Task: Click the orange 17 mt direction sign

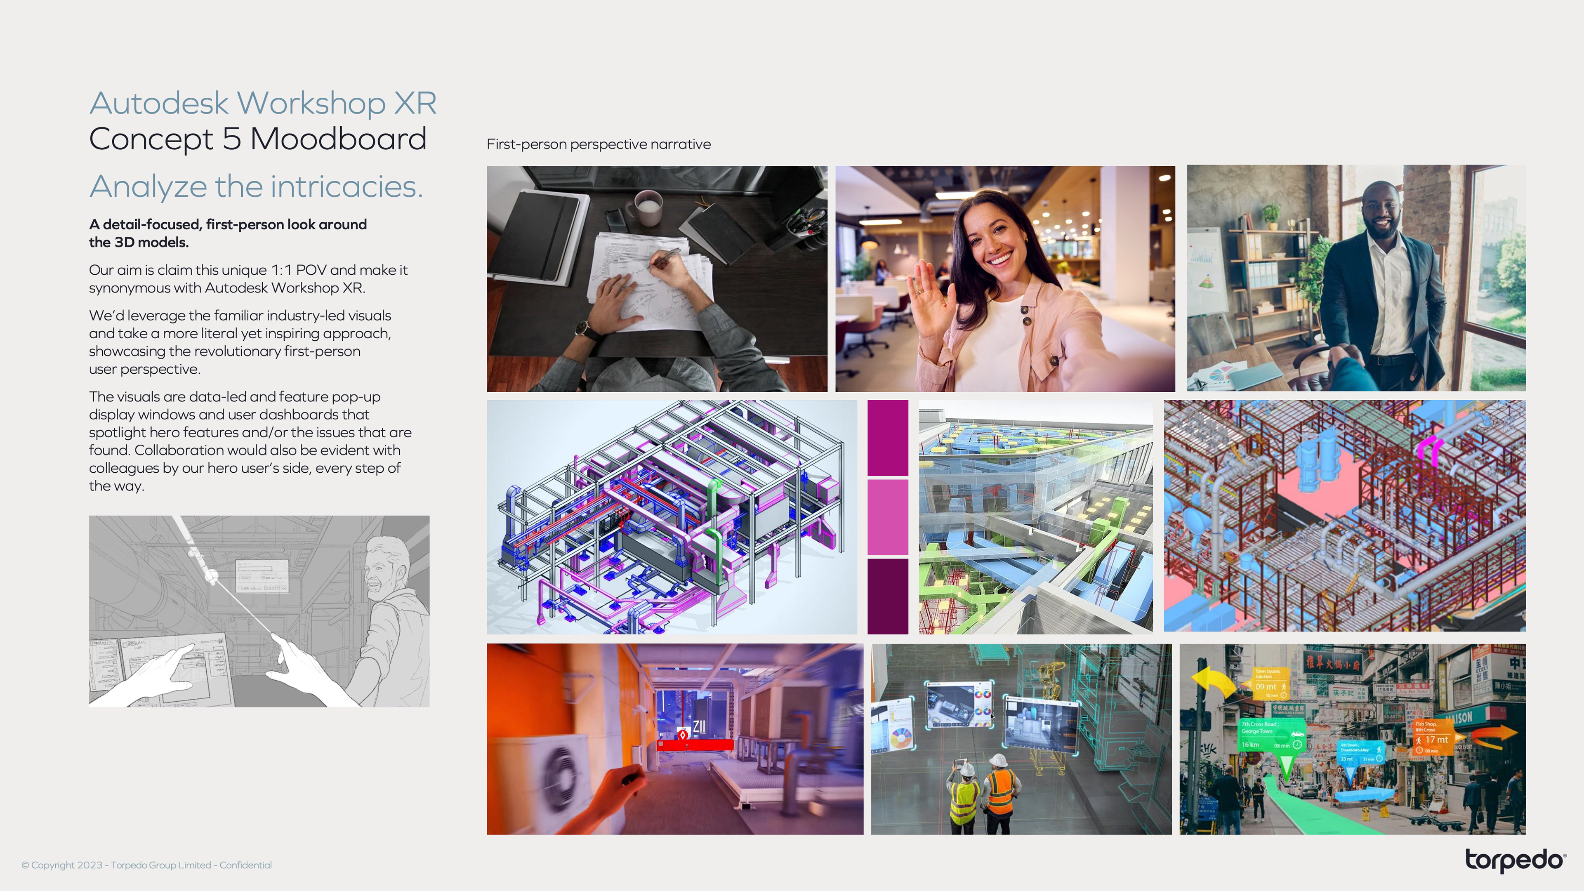Action: coord(1434,737)
